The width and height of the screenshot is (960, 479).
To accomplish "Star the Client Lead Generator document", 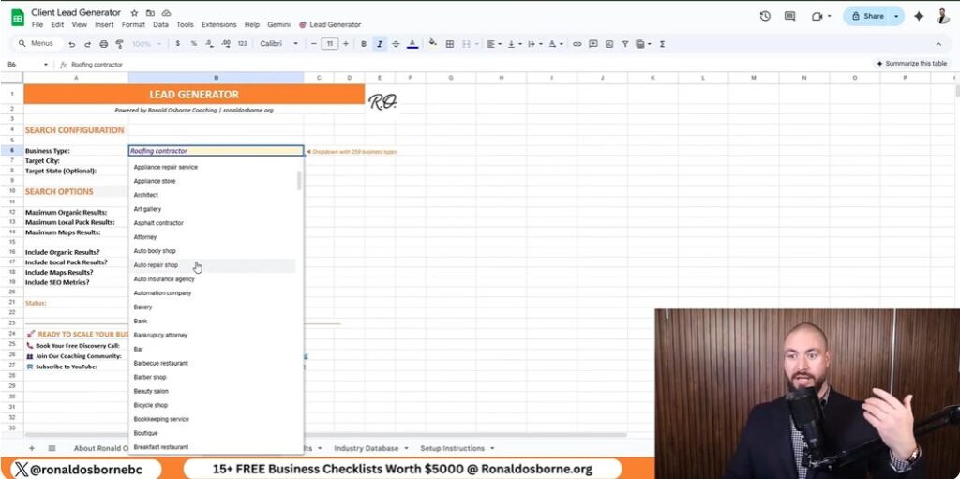I will tap(135, 13).
